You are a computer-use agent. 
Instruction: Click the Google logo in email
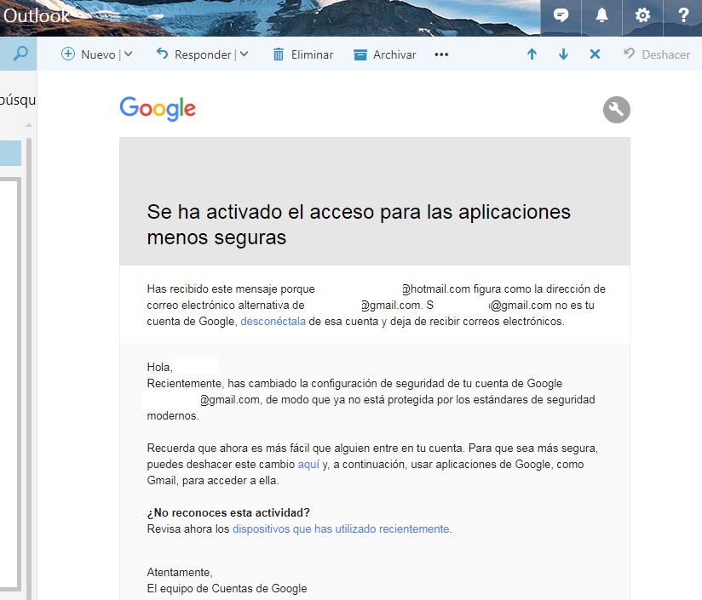(x=158, y=109)
